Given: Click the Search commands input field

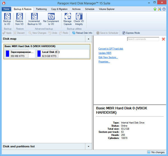Looking at the screenshot, I should coord(143,39).
